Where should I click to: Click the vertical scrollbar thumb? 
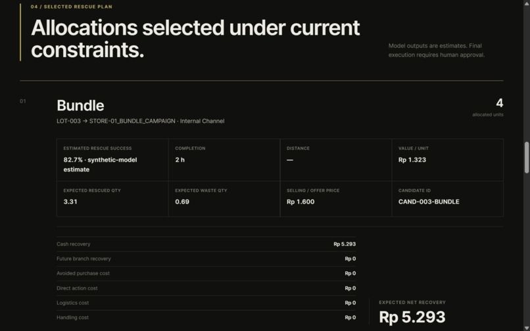pyautogui.click(x=527, y=158)
